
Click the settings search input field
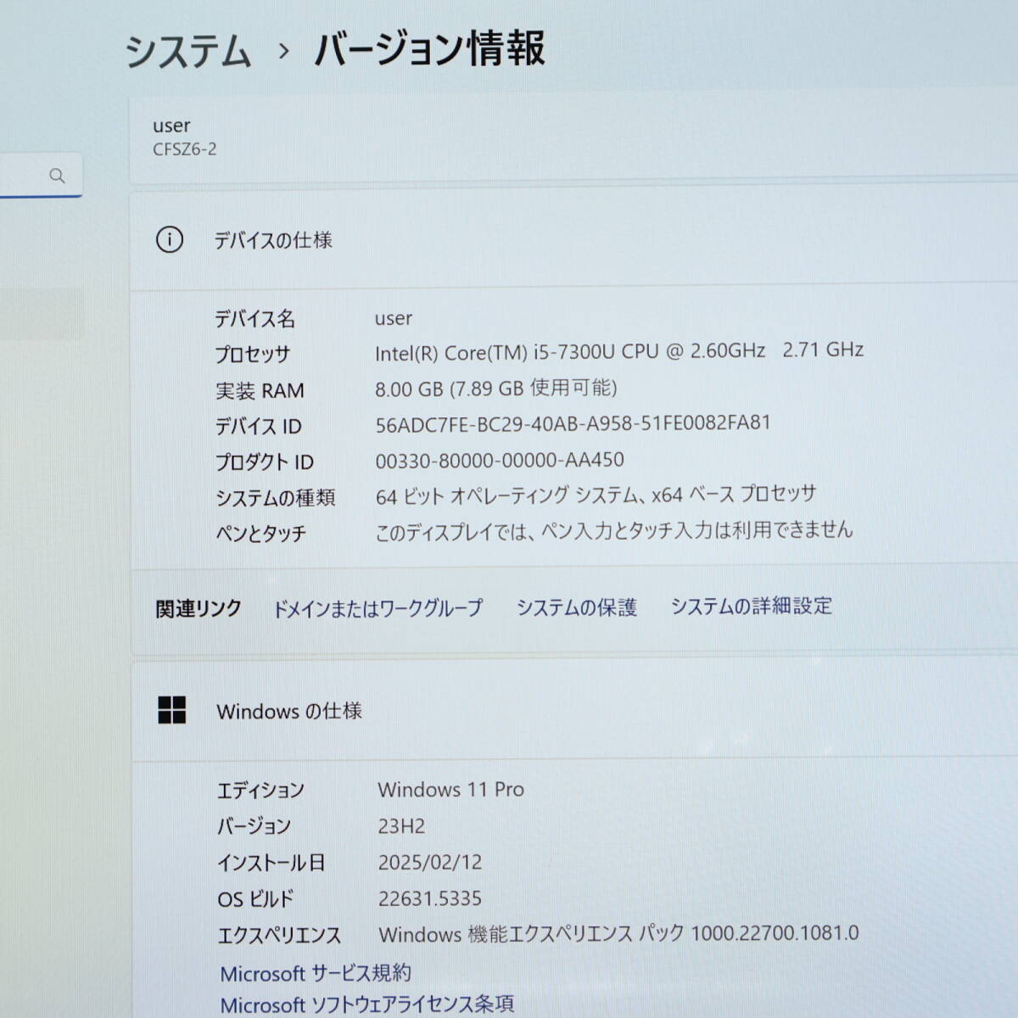point(41,176)
